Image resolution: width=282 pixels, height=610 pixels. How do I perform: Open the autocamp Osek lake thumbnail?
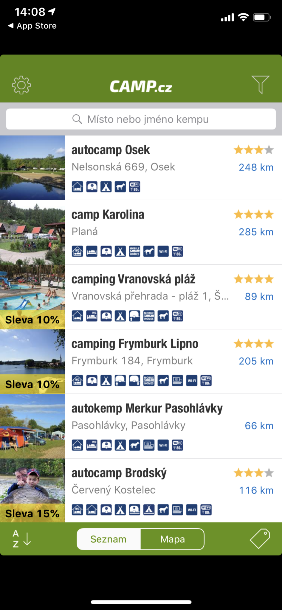[x=32, y=168]
